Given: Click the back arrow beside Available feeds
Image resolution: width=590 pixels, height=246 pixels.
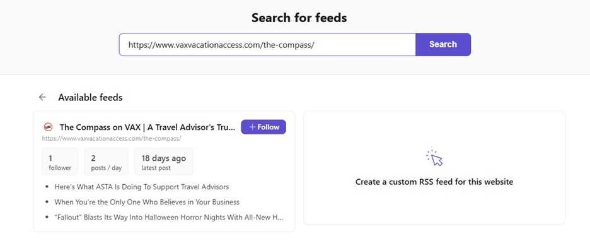Looking at the screenshot, I should [x=42, y=97].
